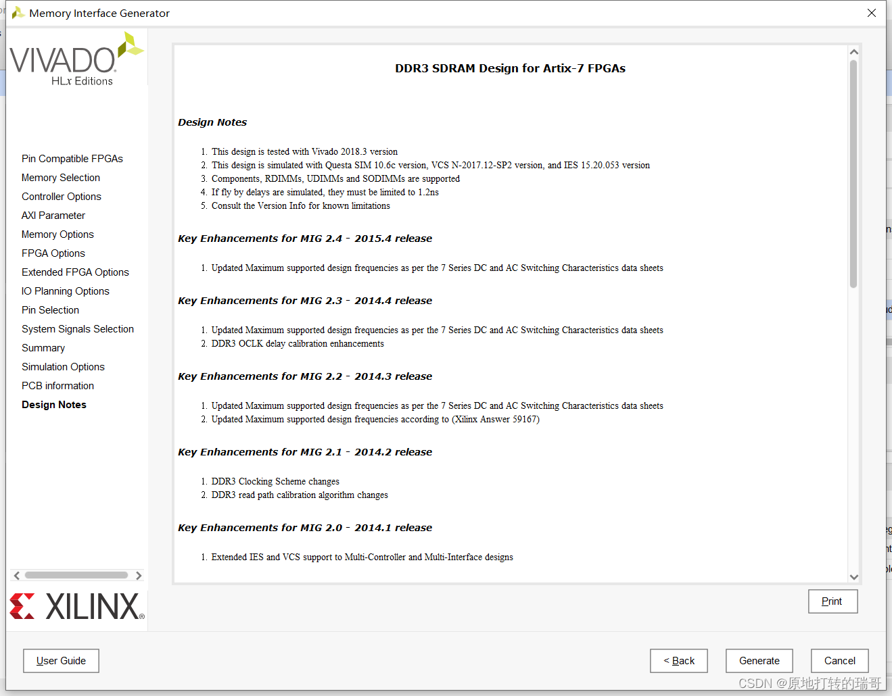The width and height of the screenshot is (892, 696).
Task: Click the 'Xilinx Answer 59167' line
Action: click(x=375, y=420)
